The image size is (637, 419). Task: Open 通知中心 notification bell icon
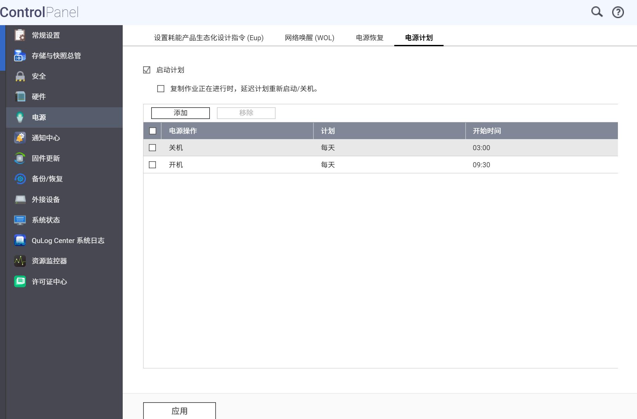click(19, 137)
